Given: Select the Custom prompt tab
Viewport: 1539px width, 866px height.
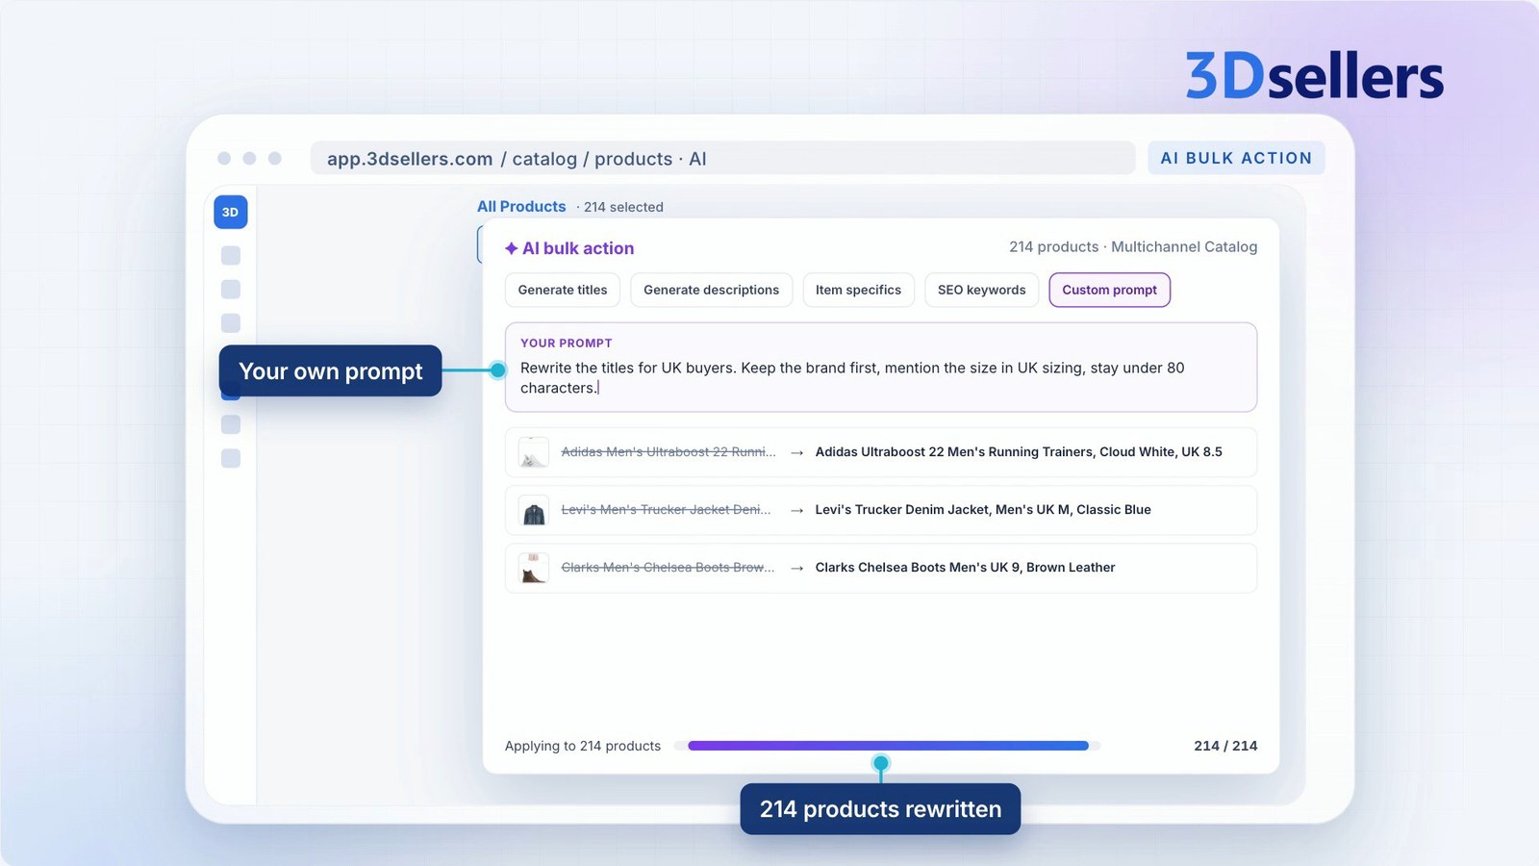Looking at the screenshot, I should 1110,290.
